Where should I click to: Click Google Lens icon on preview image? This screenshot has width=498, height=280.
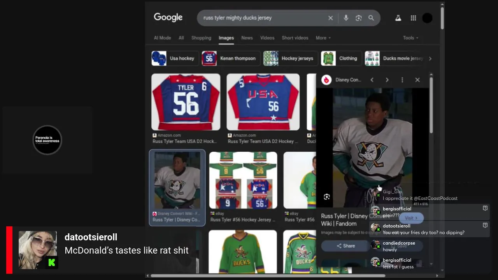click(327, 197)
